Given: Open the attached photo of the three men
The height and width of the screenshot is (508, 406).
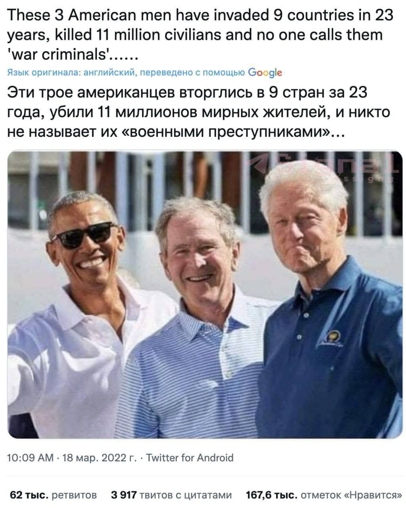Looking at the screenshot, I should (205, 294).
